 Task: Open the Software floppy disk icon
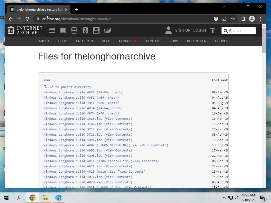[96, 30]
